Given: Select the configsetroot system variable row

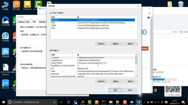Looking at the screenshot, I should tap(93, 60).
